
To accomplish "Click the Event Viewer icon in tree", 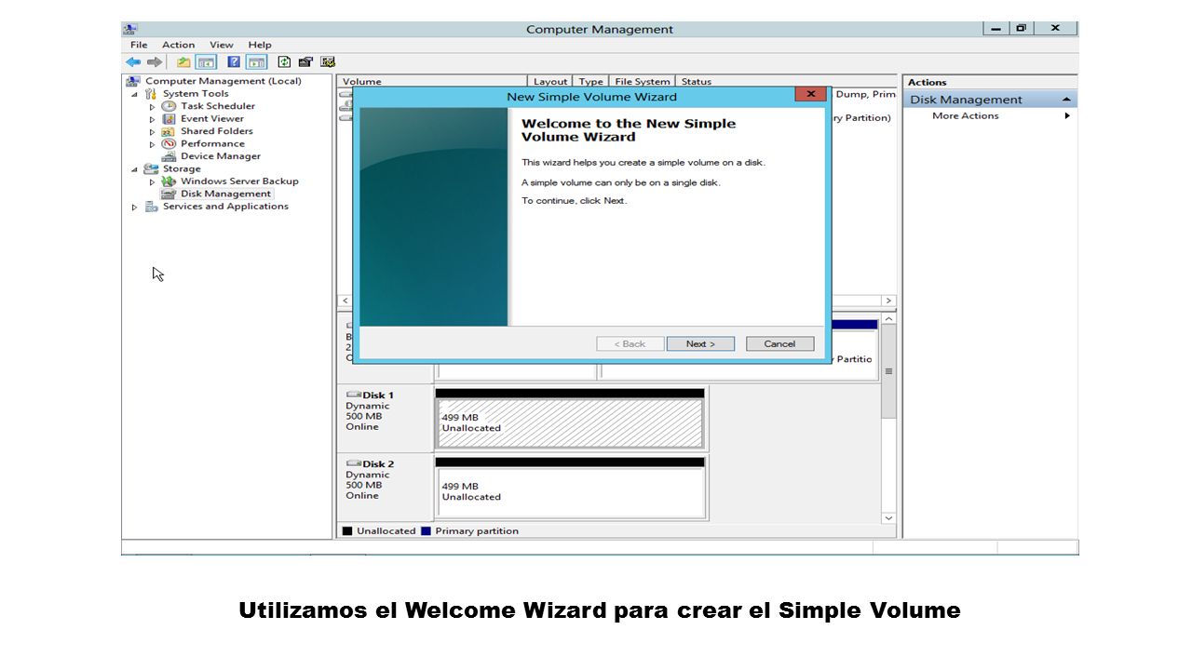I will tap(169, 119).
